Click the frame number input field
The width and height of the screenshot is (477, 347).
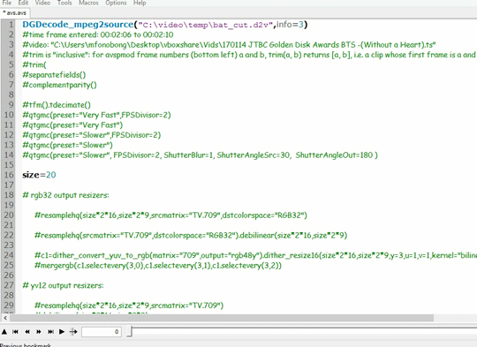coord(102,331)
